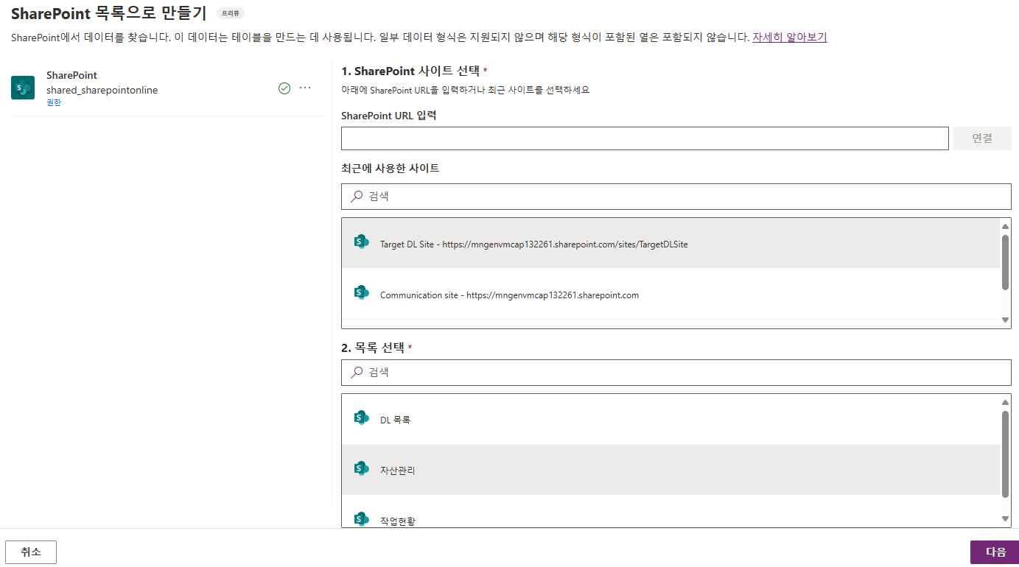Click the 취소 button

31,552
